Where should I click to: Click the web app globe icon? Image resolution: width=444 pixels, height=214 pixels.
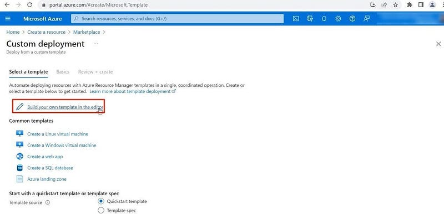[x=19, y=156]
